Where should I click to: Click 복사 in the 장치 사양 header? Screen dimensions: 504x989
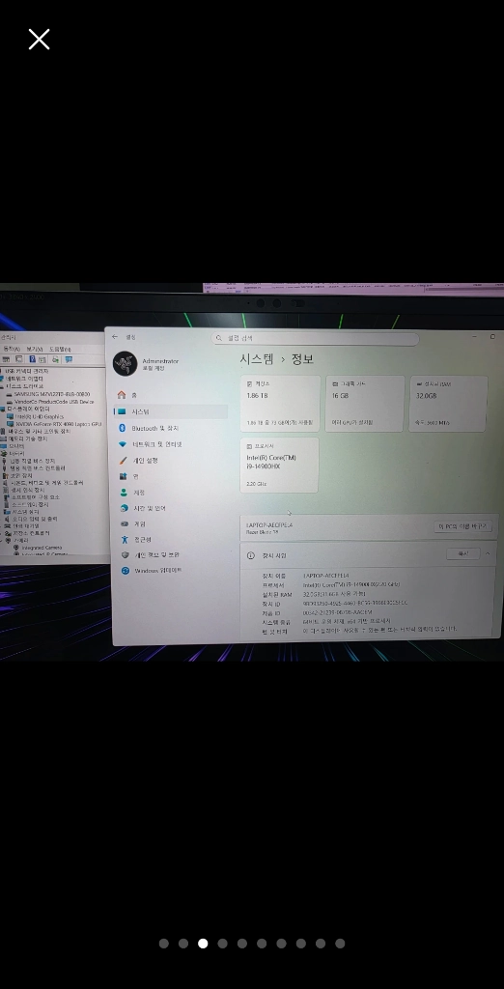click(463, 553)
